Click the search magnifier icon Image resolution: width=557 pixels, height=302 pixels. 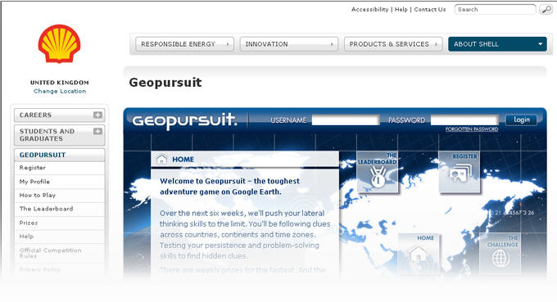[x=546, y=10]
